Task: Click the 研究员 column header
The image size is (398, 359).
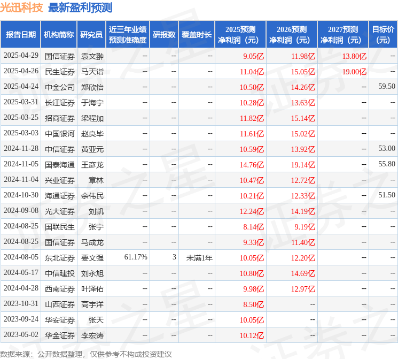Action: [x=91, y=35]
